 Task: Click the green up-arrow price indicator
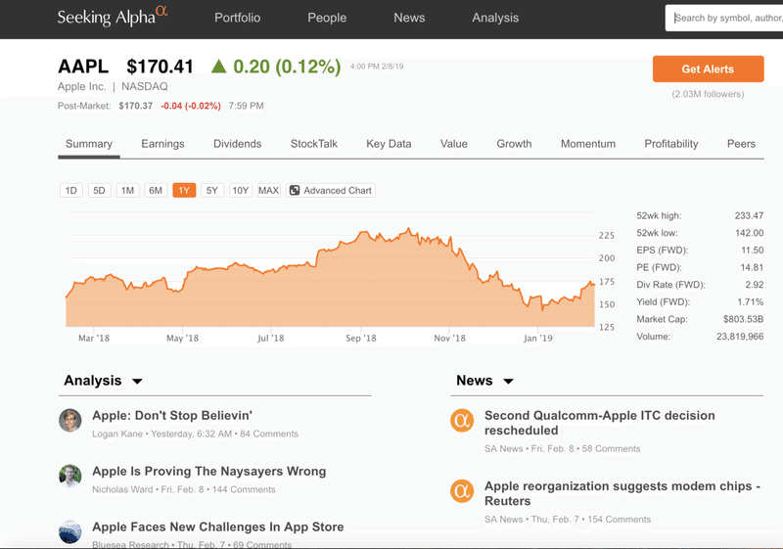pyautogui.click(x=218, y=67)
